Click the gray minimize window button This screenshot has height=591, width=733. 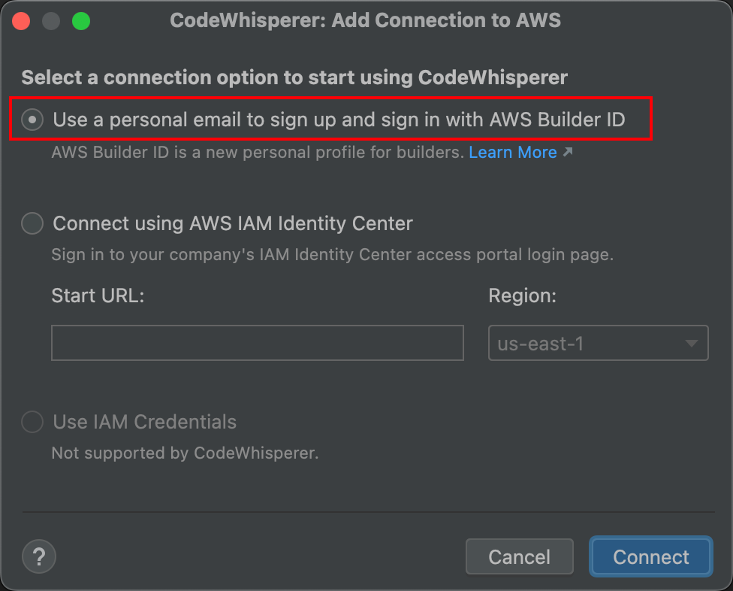[51, 20]
